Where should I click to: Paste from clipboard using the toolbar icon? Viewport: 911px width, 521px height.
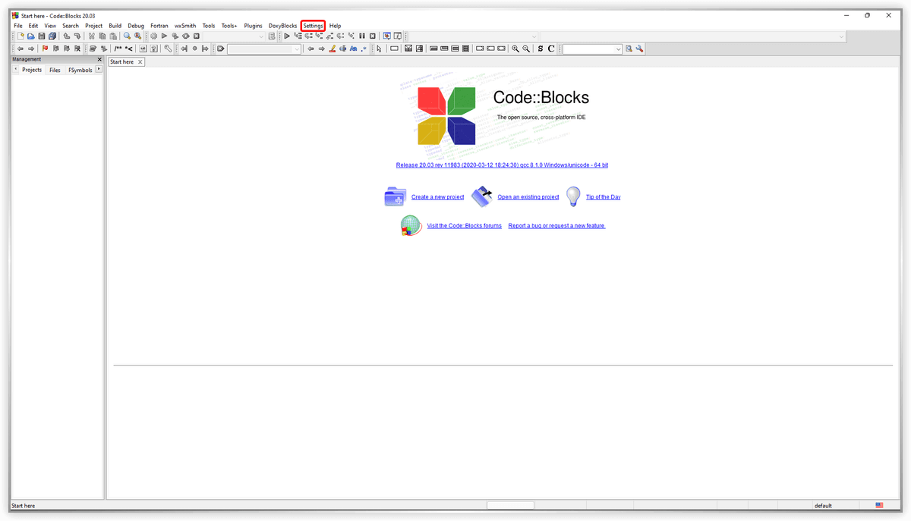[x=112, y=36]
